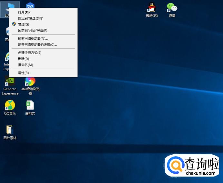223x183 pixels.
Task: Choose 固定到"开始"屏幕(P) option
Action: coord(33,31)
